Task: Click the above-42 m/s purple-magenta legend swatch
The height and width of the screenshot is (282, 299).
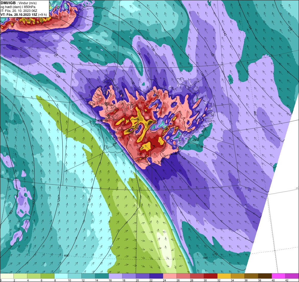Action: click(x=292, y=276)
